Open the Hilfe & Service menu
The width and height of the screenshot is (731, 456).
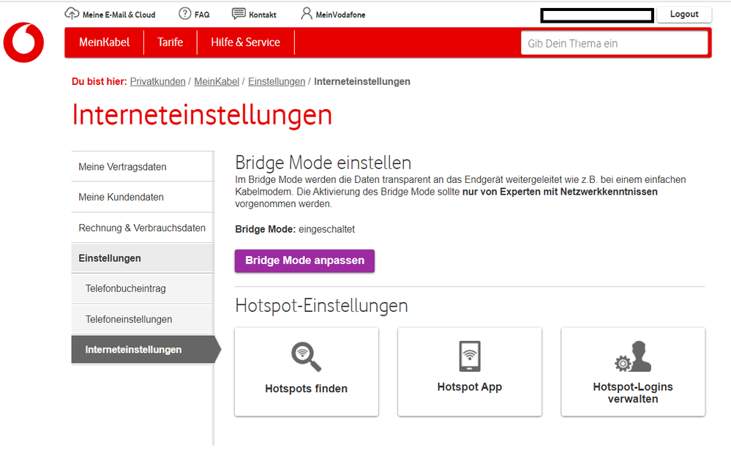[246, 42]
